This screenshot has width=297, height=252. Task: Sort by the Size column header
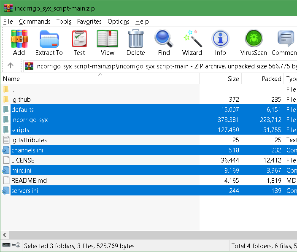[221, 79]
